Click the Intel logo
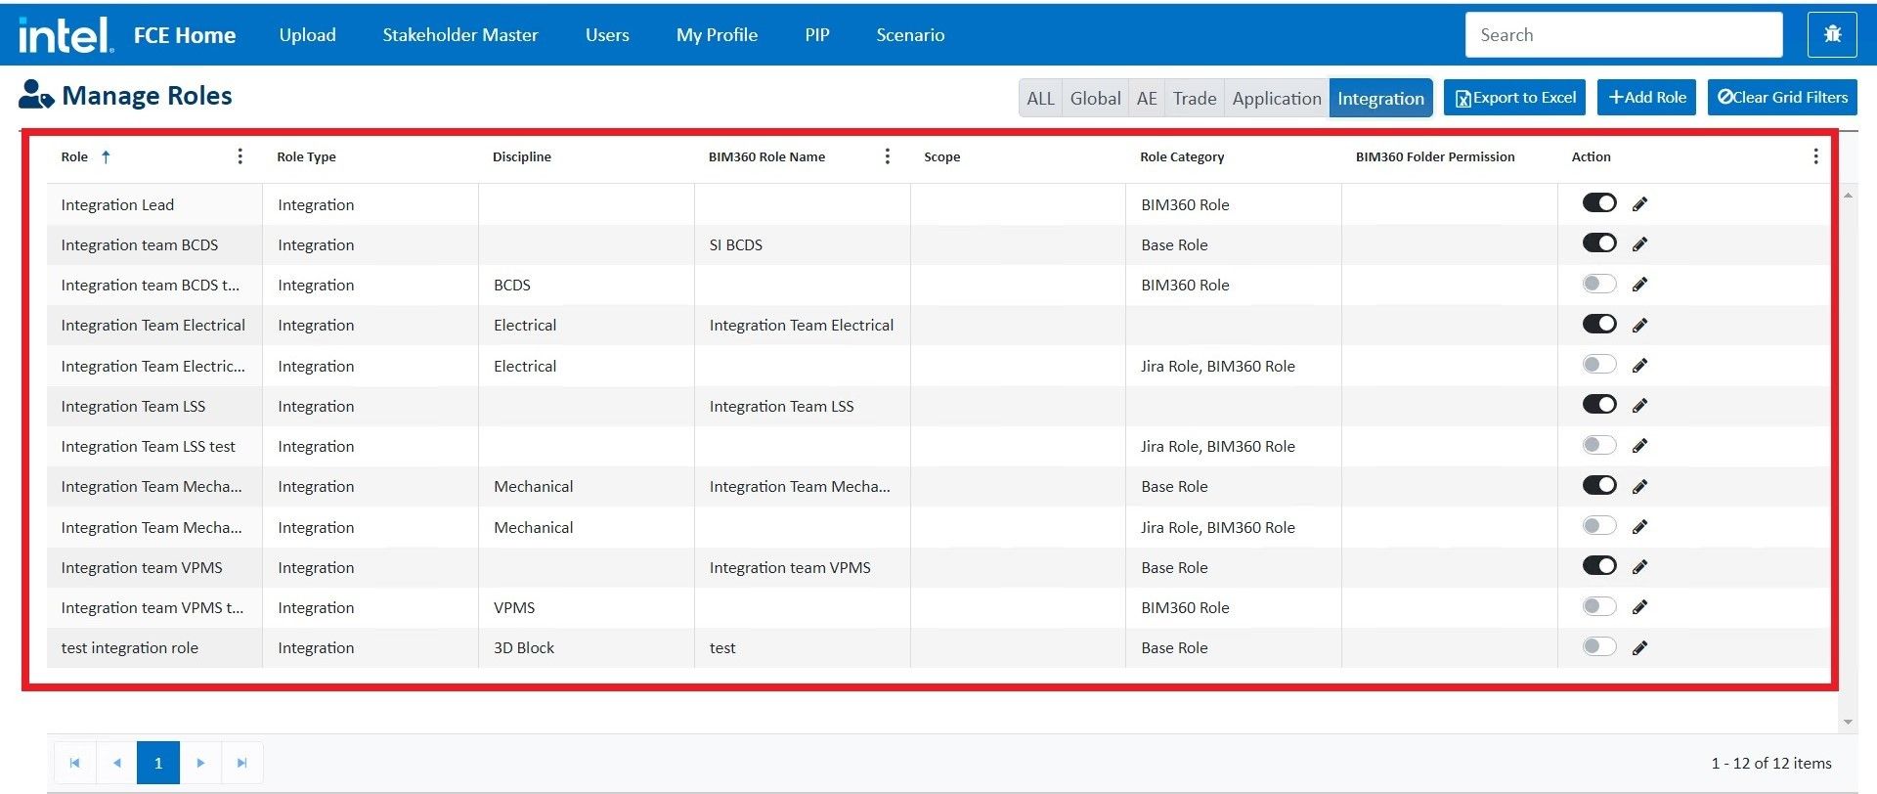The image size is (1877, 794). tap(65, 35)
